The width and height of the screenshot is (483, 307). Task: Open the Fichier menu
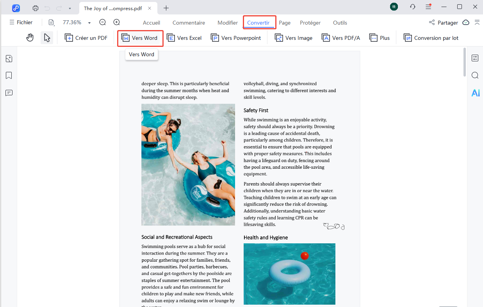click(x=21, y=23)
